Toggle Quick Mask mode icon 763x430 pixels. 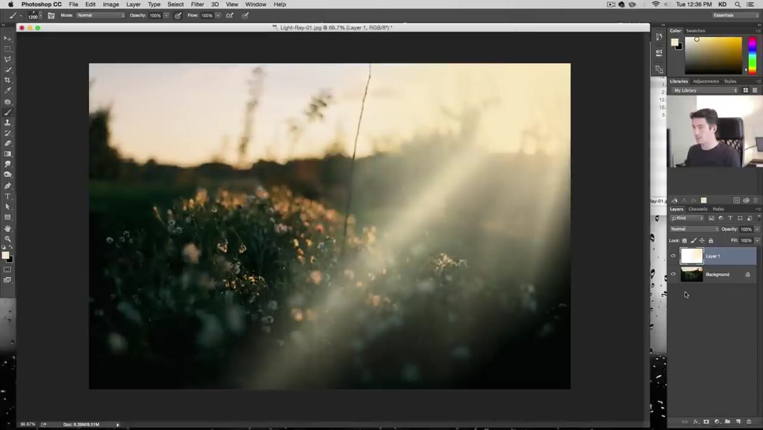click(8, 270)
